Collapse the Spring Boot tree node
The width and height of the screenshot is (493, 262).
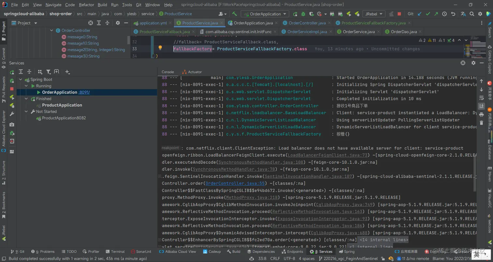click(21, 80)
